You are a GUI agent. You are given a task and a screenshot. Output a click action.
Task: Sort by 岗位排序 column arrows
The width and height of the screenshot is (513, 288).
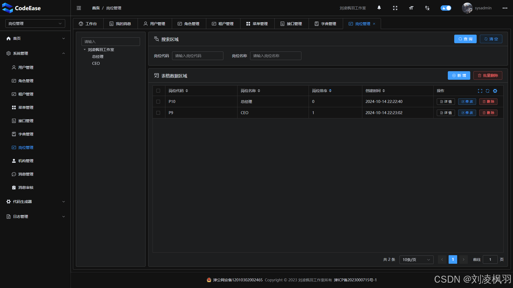point(330,91)
